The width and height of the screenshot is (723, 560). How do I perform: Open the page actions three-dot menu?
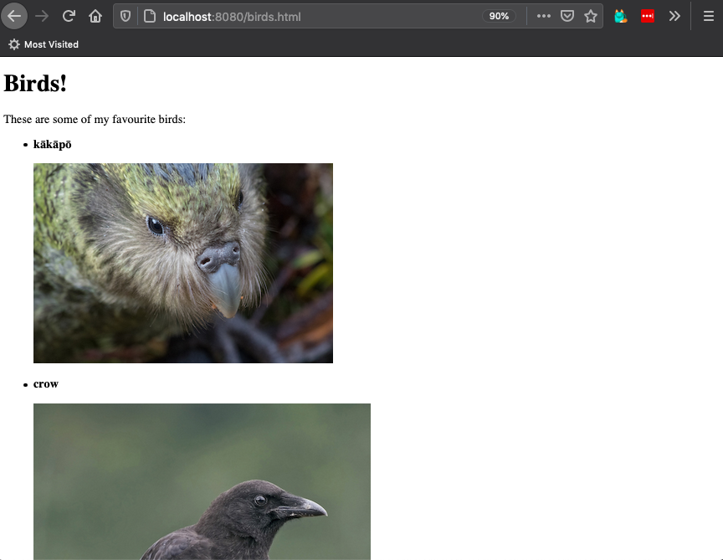(544, 16)
